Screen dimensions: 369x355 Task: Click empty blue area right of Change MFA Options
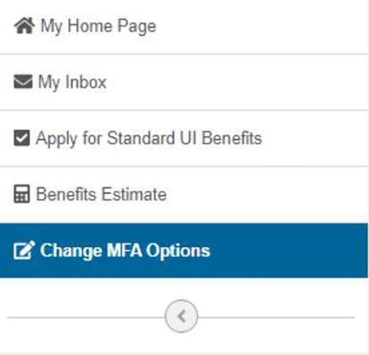click(289, 251)
